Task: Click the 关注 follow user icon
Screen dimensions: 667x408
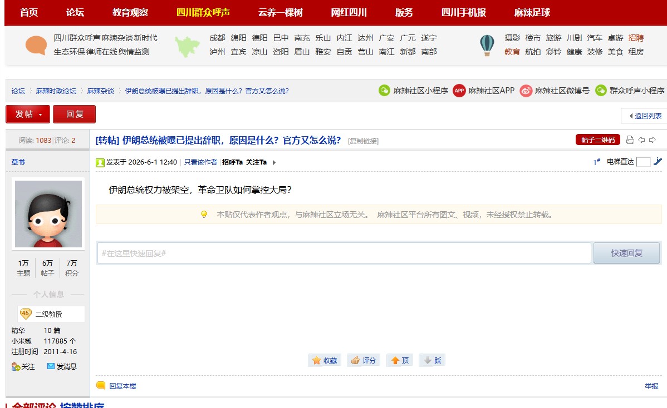Action: point(16,366)
